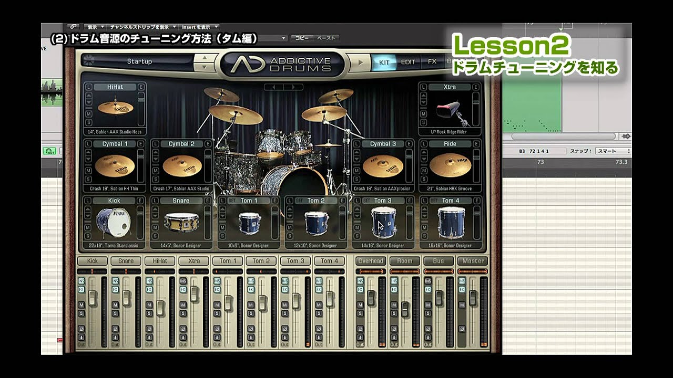Click the Snare drum image
Image resolution: width=673 pixels, height=378 pixels.
pyautogui.click(x=181, y=223)
